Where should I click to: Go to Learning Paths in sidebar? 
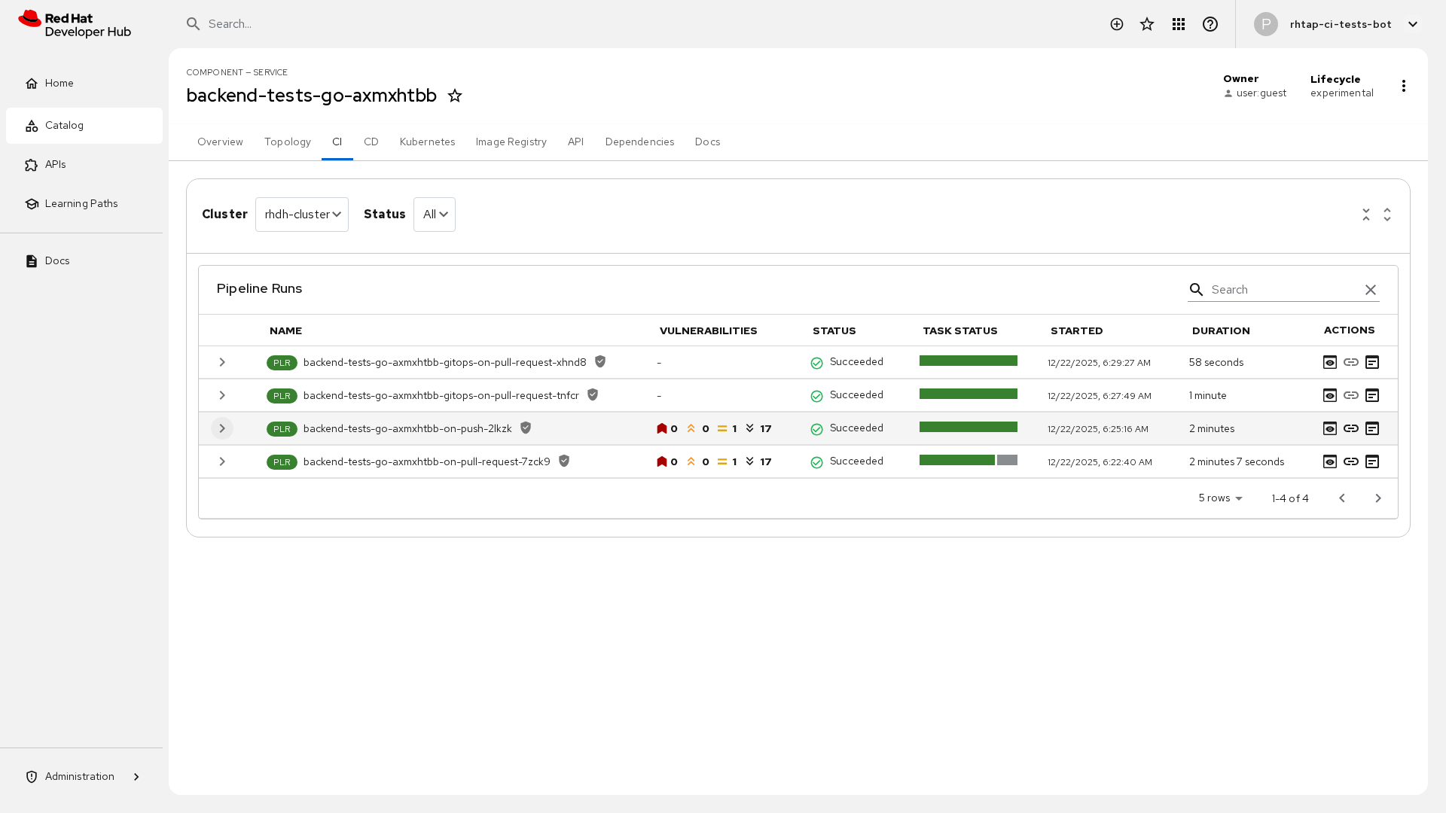81,203
